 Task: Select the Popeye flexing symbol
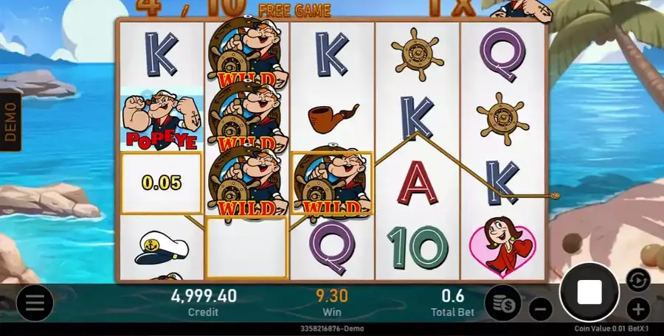(162, 119)
